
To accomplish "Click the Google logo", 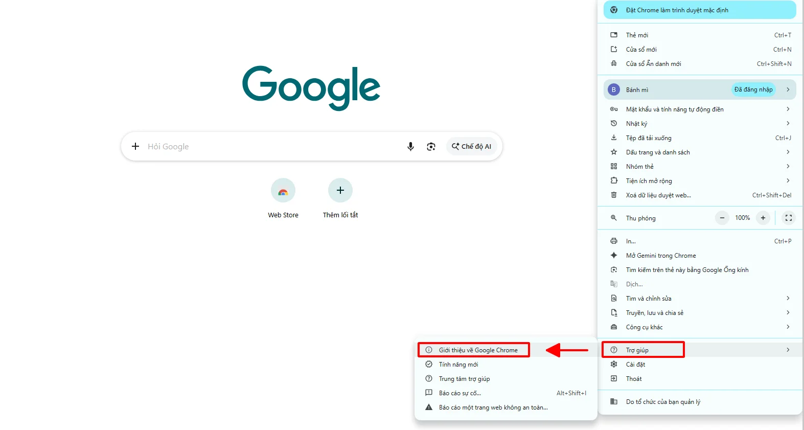I will [x=311, y=87].
